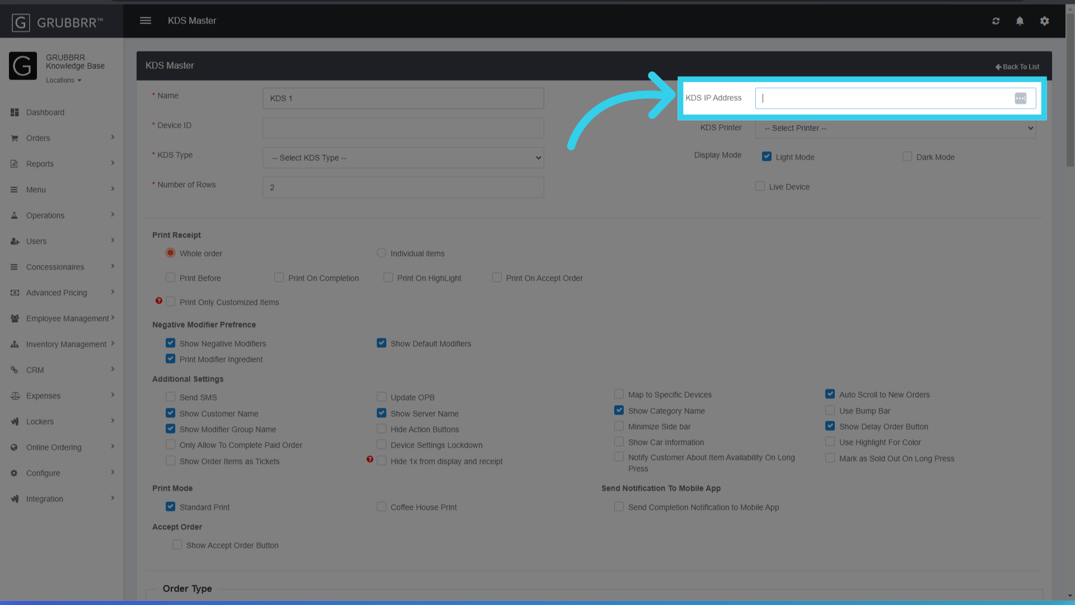Screen dimensions: 1075x605
Task: Enable the Dark Mode checkbox
Action: [x=907, y=157]
